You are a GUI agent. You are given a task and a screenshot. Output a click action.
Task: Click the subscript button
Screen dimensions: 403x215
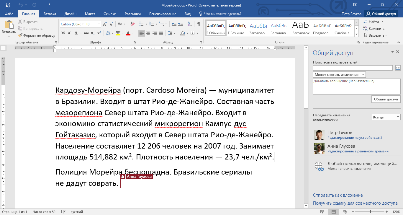93,33
